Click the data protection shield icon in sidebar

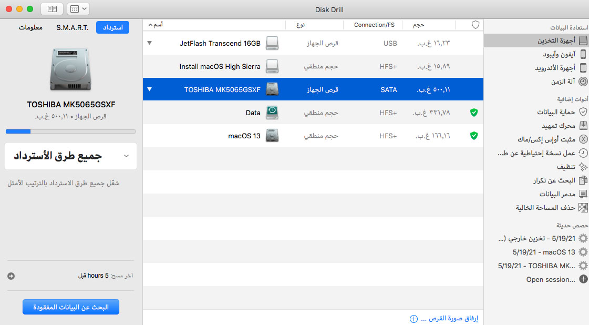583,111
